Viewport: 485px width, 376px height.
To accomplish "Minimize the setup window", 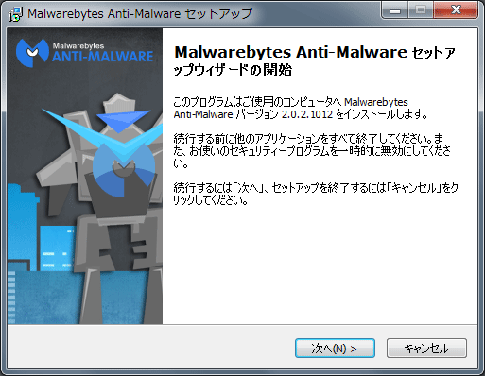I will click(395, 10).
